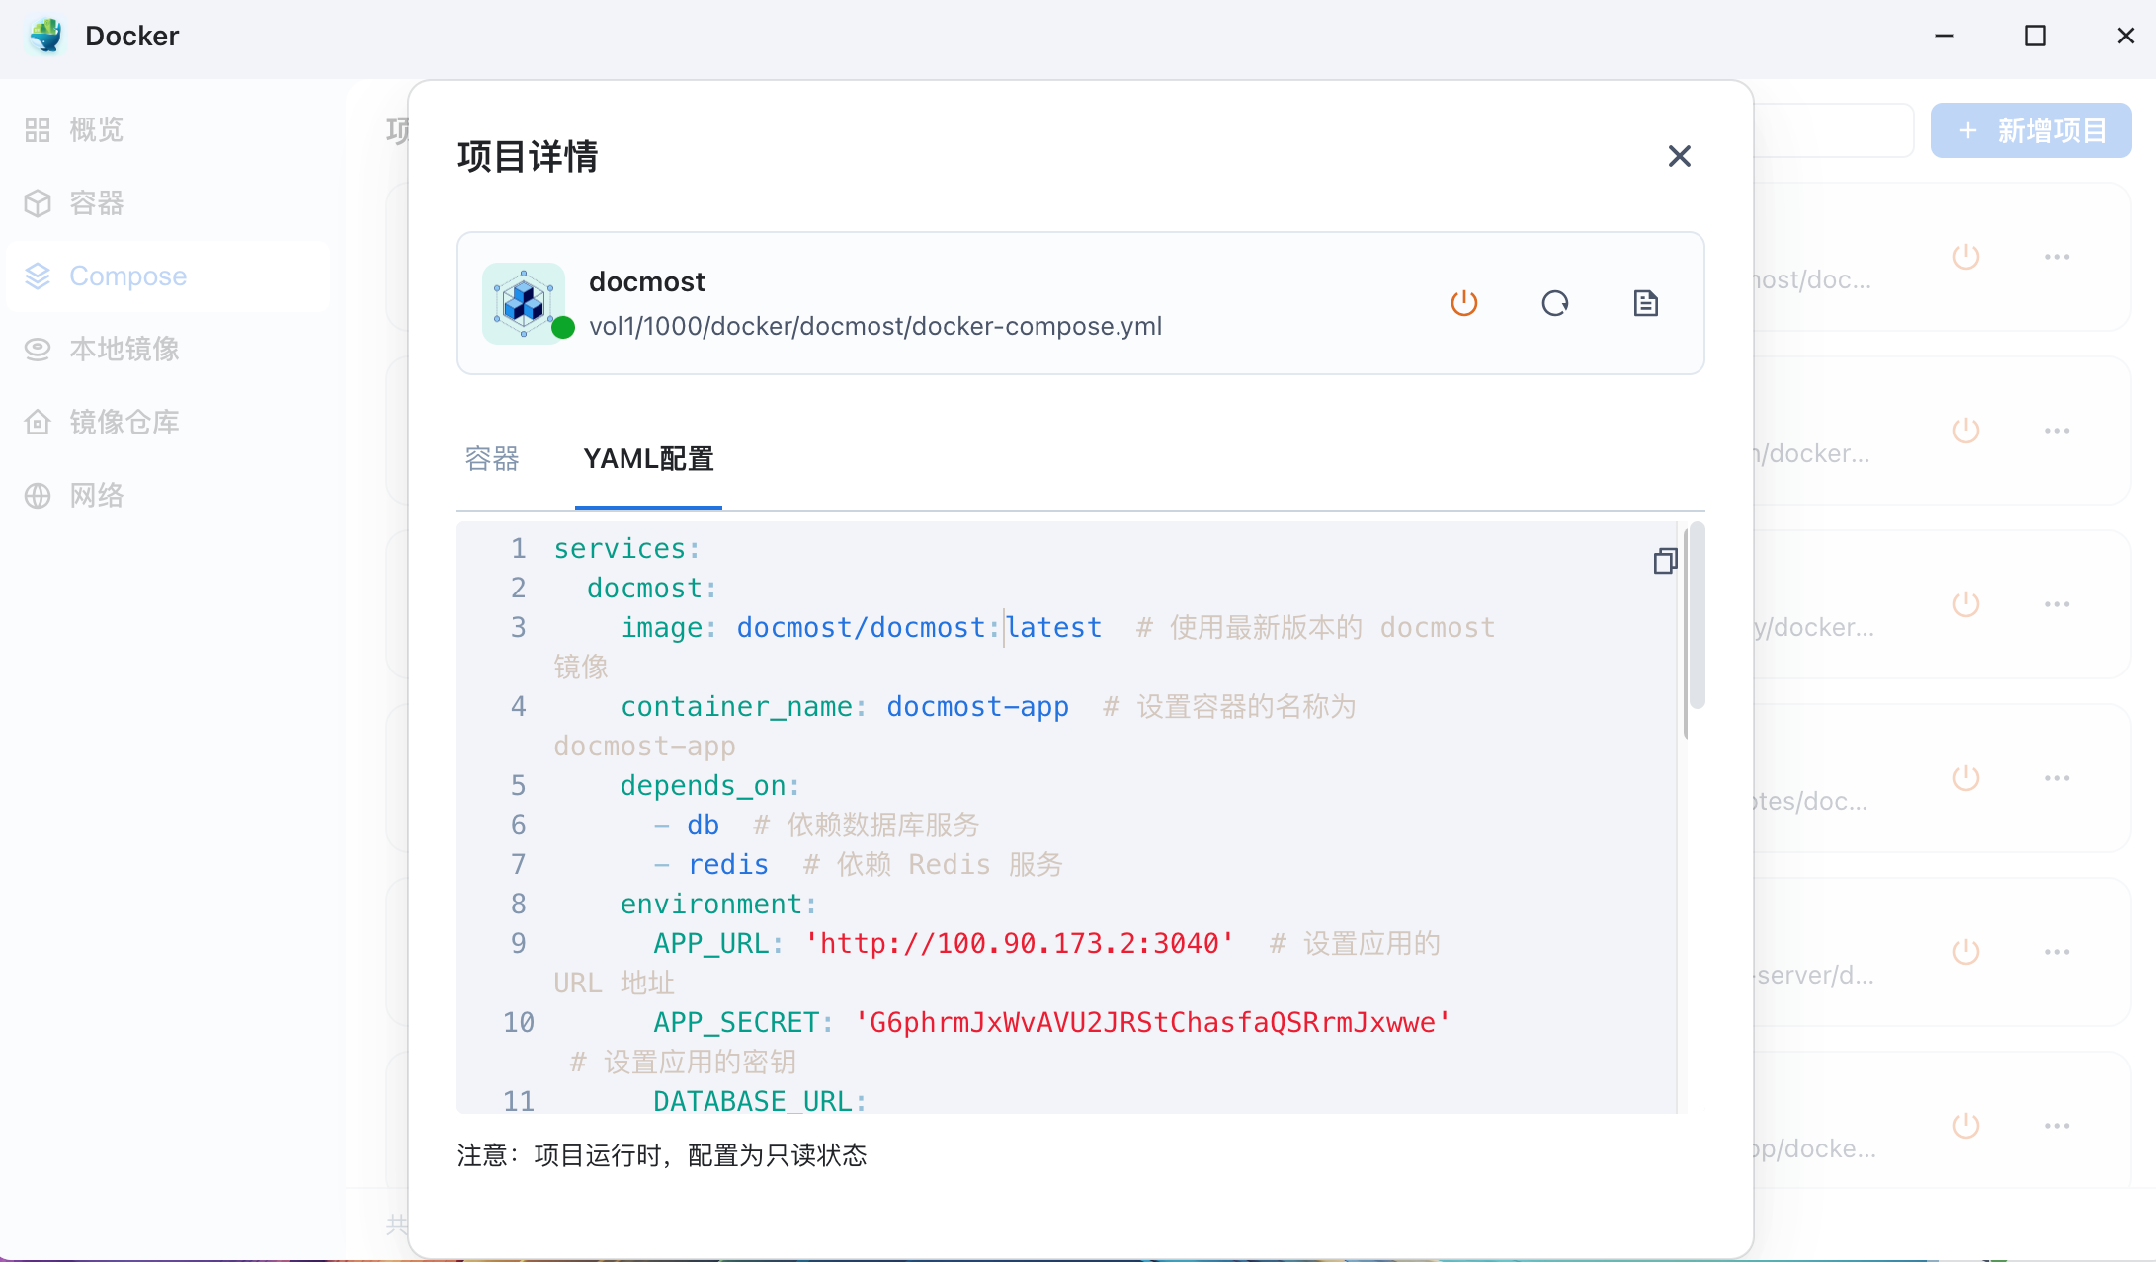Click power icon of the server/d... row

click(1966, 952)
